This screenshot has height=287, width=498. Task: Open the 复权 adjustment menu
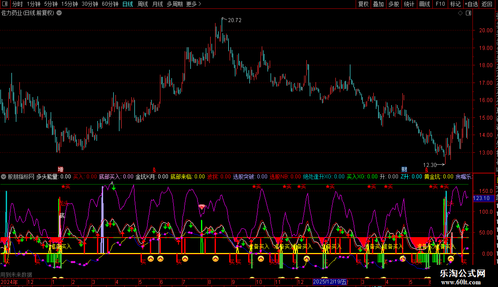pos(363,4)
